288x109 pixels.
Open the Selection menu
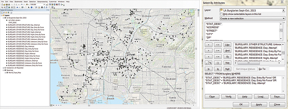point(33,1)
